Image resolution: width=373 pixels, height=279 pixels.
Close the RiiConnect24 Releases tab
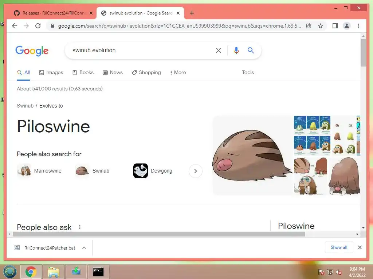(91, 13)
